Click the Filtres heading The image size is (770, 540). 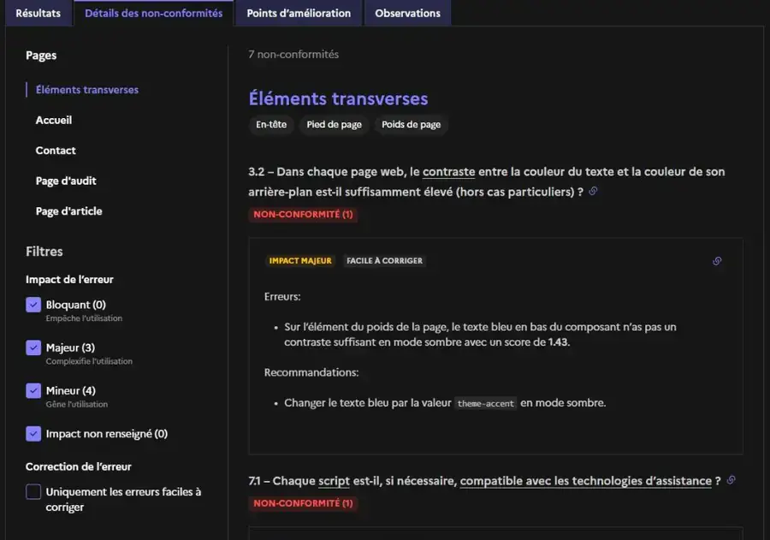[x=44, y=252]
